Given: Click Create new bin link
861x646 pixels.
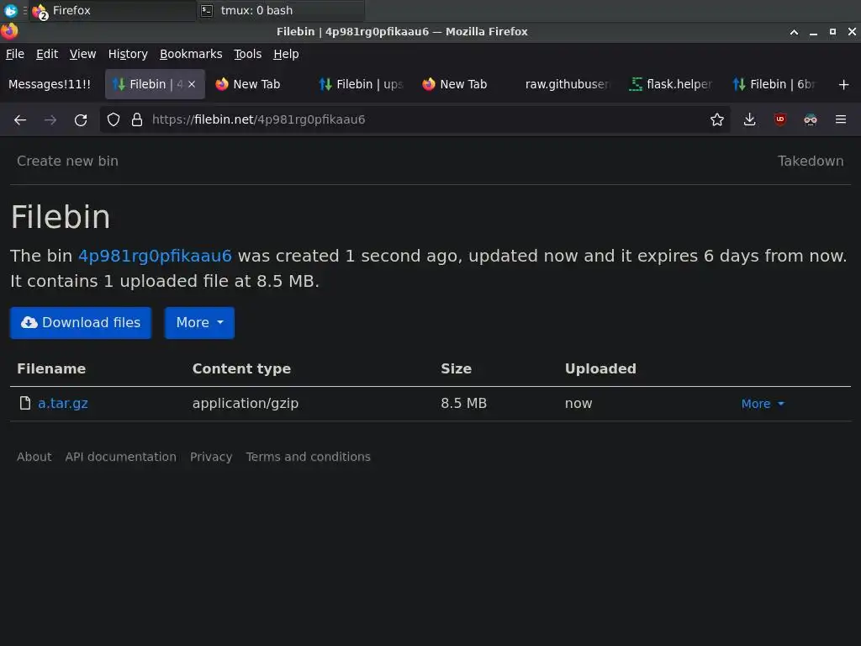Looking at the screenshot, I should coord(67,161).
